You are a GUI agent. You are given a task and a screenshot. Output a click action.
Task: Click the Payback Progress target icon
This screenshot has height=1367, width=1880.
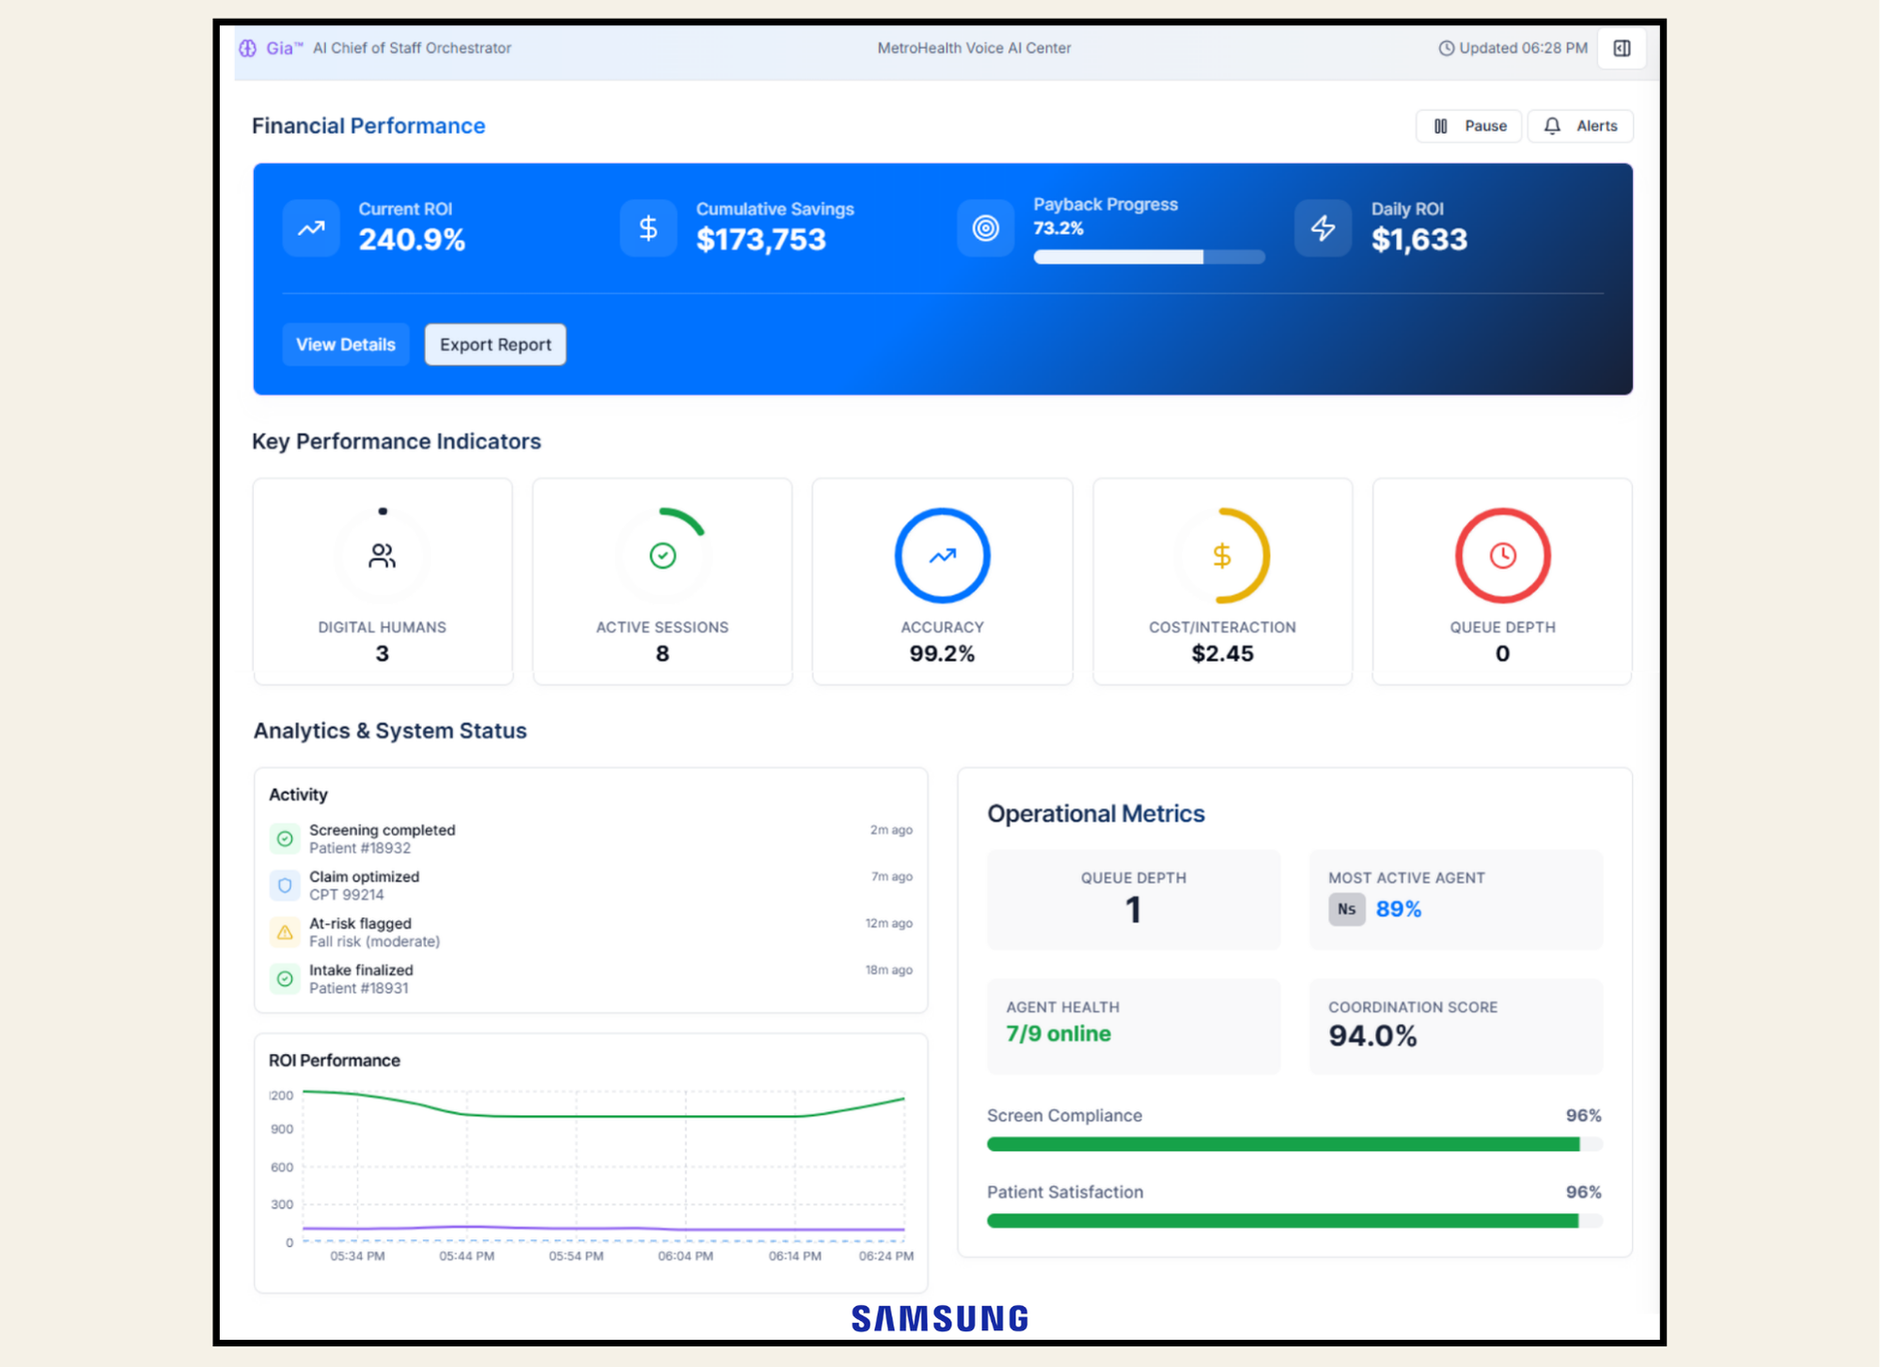click(985, 228)
